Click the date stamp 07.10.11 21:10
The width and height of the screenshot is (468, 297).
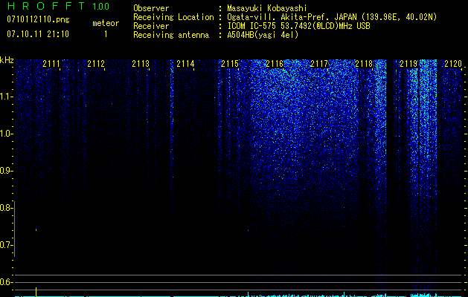tap(38, 34)
